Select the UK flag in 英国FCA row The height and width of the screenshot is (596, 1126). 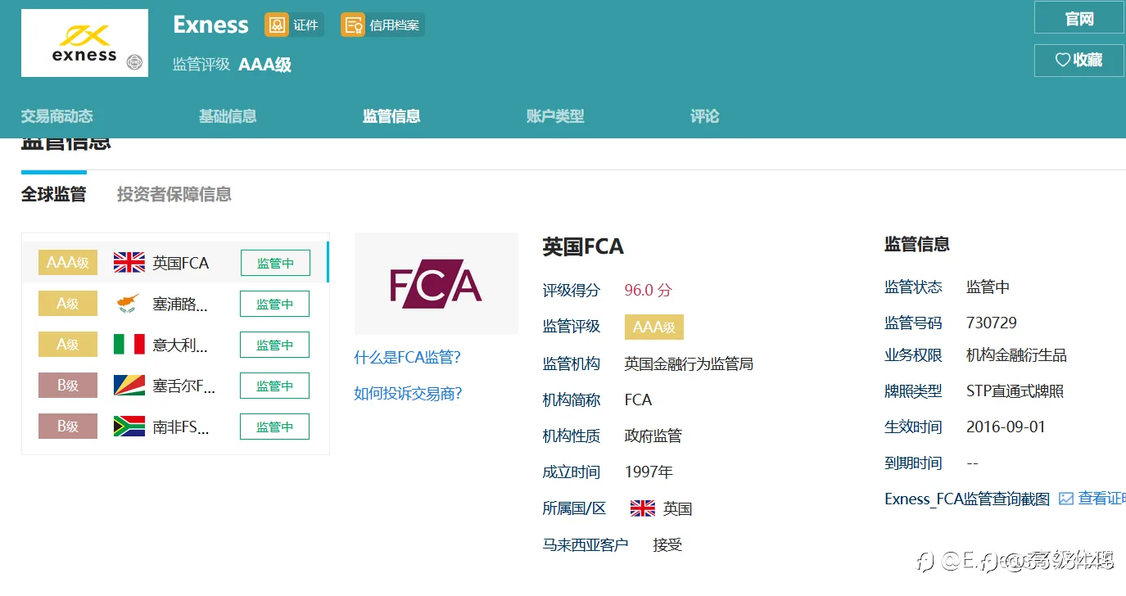point(129,263)
